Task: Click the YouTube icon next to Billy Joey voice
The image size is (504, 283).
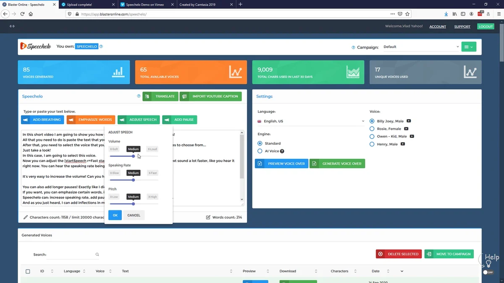Action: coord(409,121)
